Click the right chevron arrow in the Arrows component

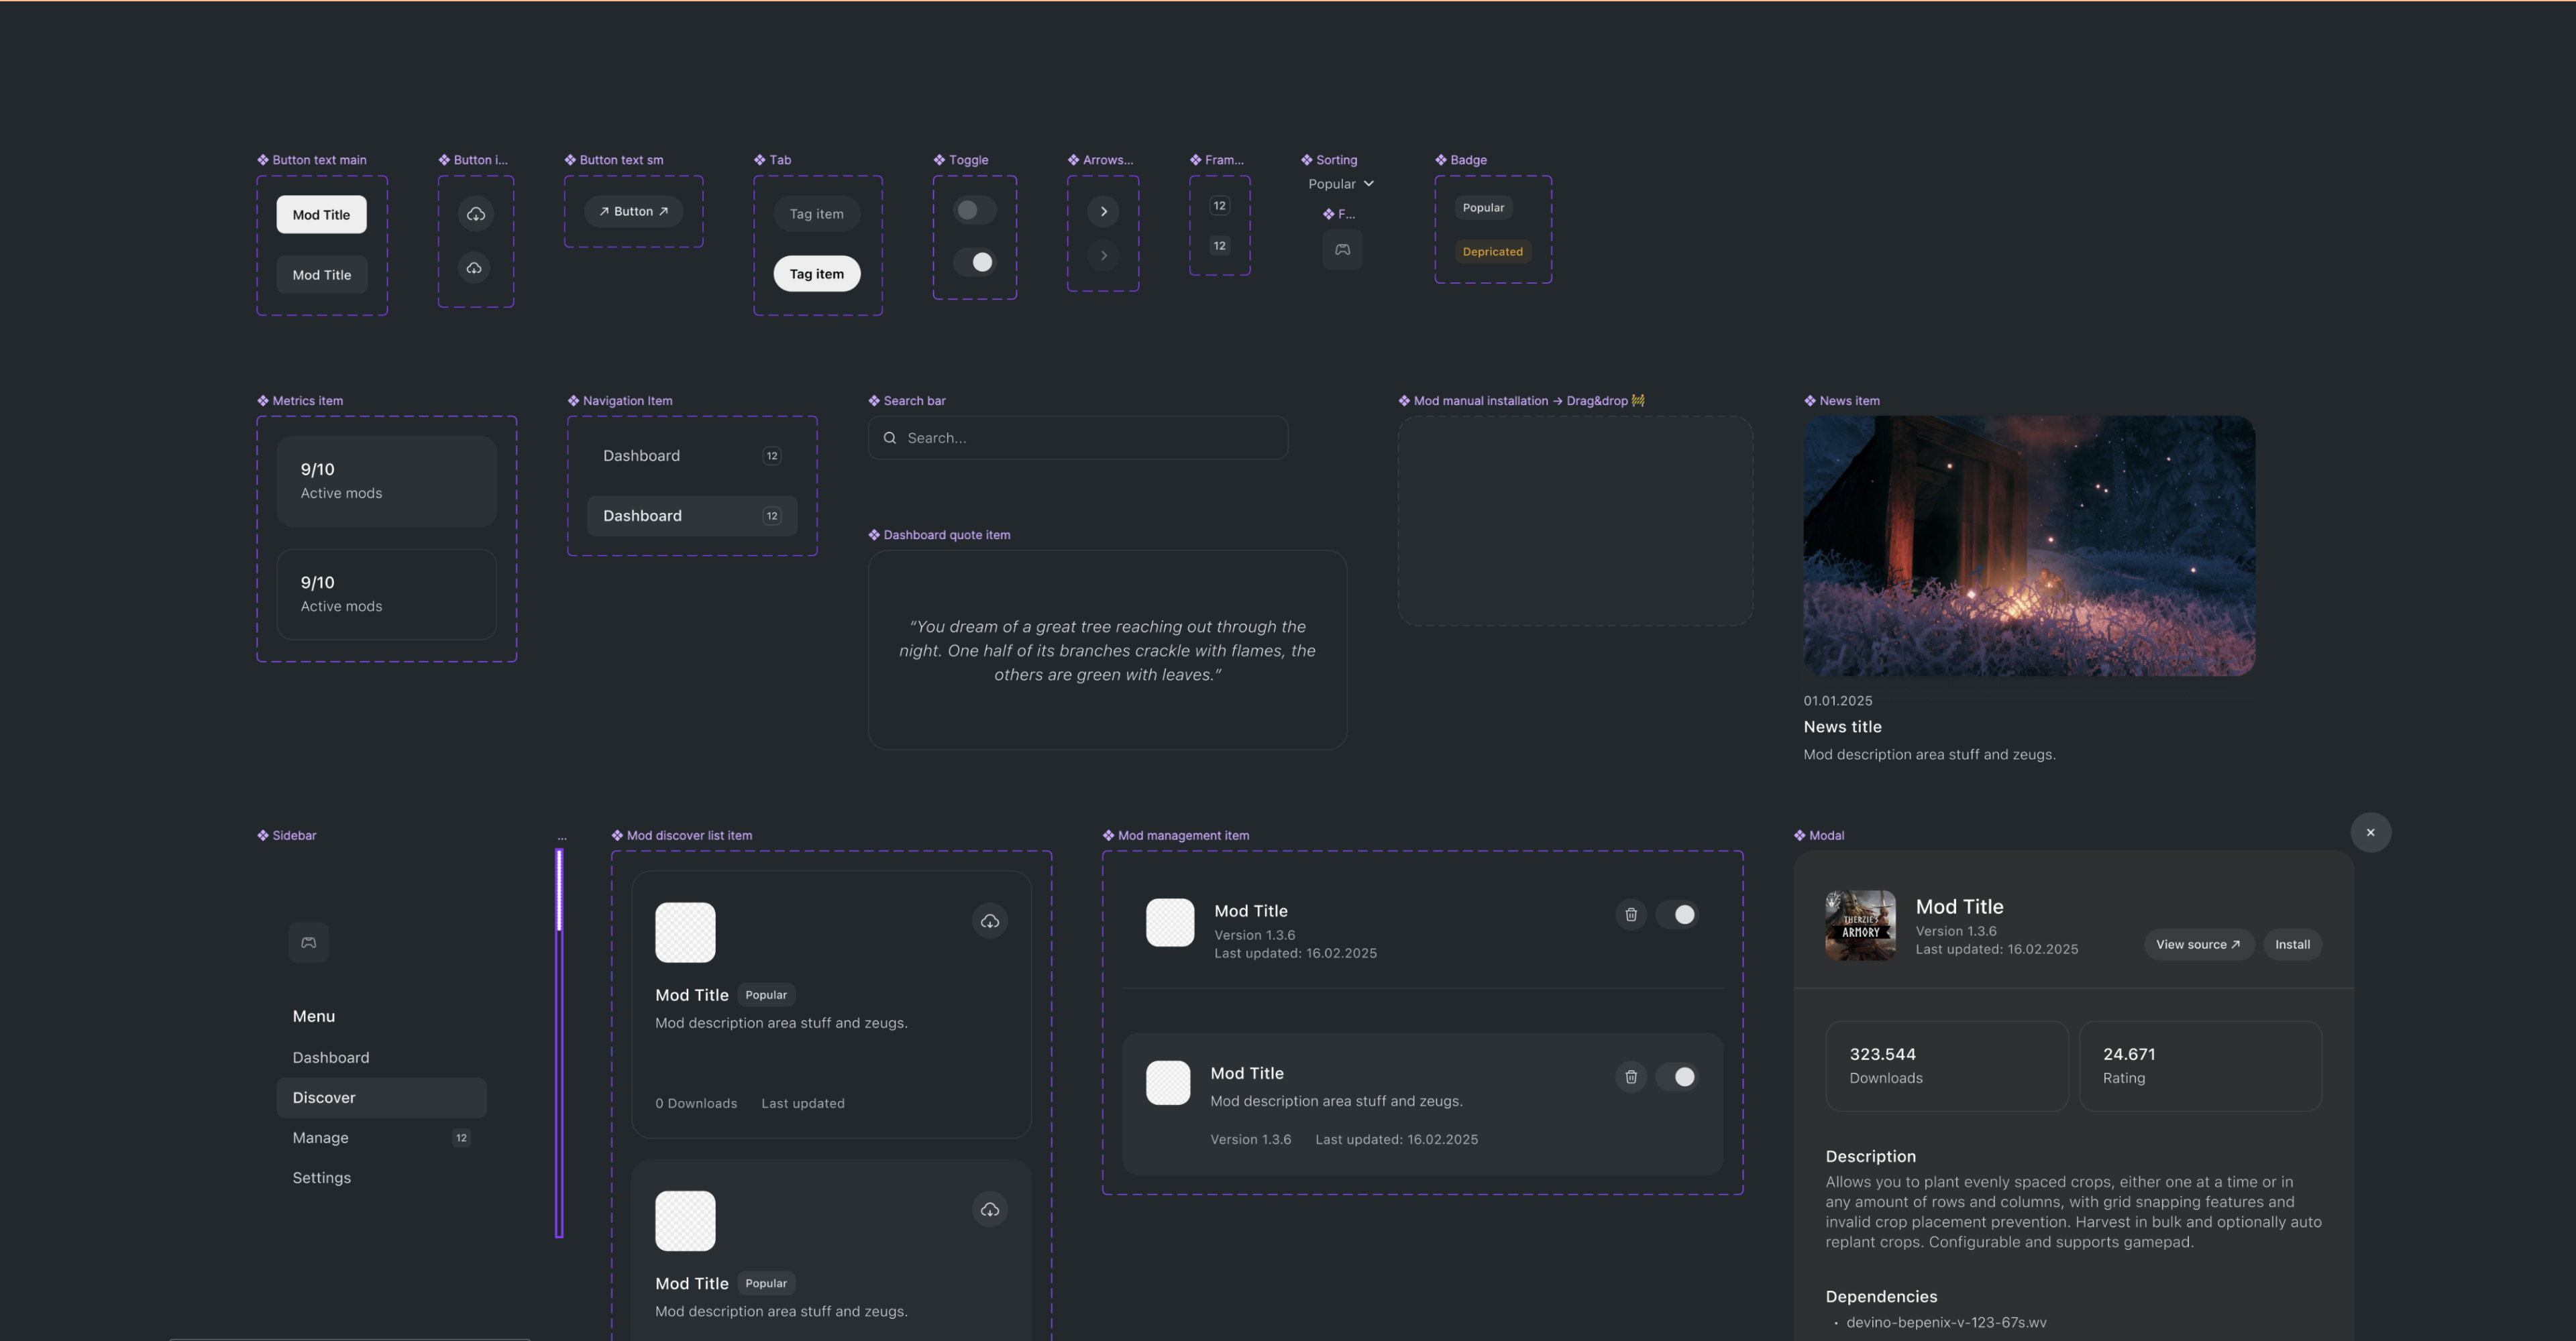click(1103, 211)
